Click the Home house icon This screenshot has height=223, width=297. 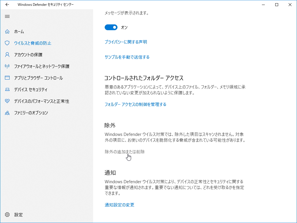(x=7, y=31)
